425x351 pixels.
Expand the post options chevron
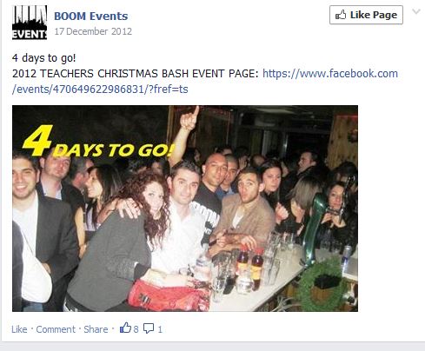click(416, 11)
